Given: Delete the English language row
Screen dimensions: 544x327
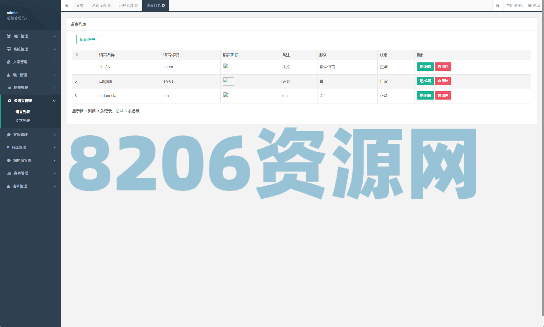Looking at the screenshot, I should (x=443, y=81).
